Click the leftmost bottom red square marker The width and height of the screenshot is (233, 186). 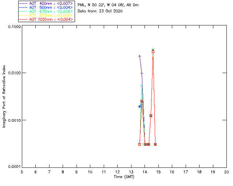tap(139, 144)
